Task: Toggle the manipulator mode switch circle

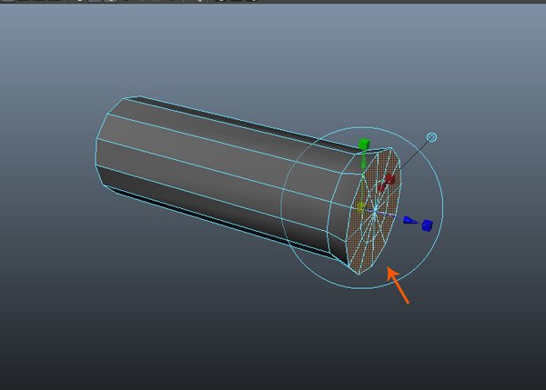Action: 431,137
